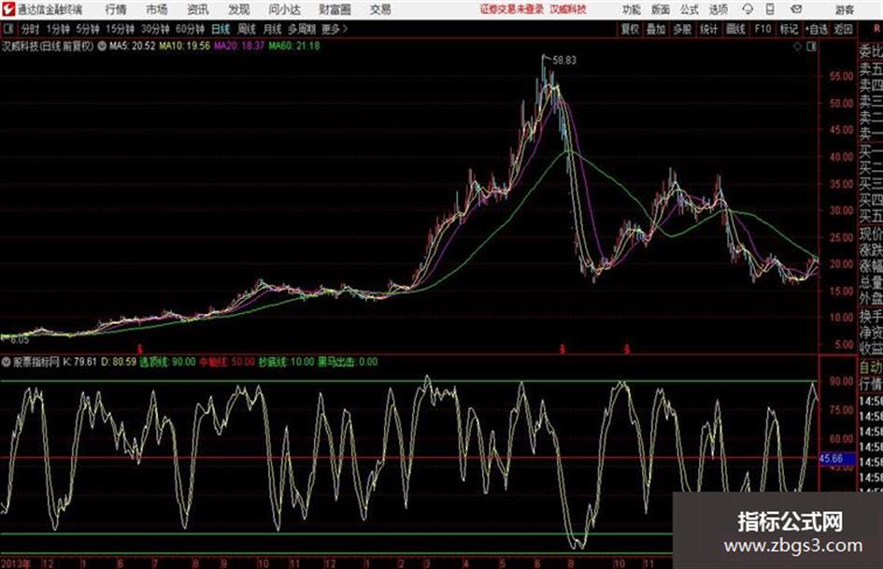Switch to 1分钟 period
Image resolution: width=883 pixels, height=569 pixels.
[58, 29]
